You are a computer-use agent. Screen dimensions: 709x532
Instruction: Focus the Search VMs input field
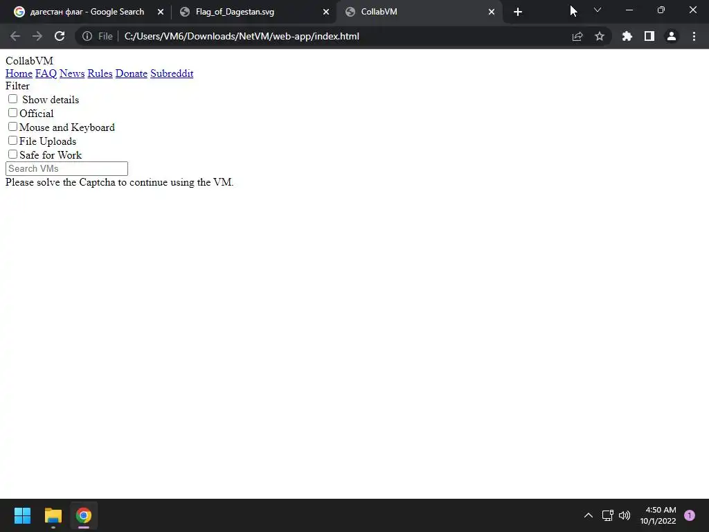66,168
